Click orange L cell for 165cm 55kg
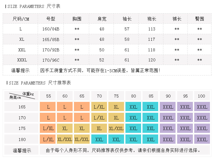 (48, 106)
